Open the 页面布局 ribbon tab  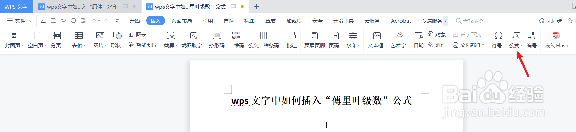[x=182, y=21]
